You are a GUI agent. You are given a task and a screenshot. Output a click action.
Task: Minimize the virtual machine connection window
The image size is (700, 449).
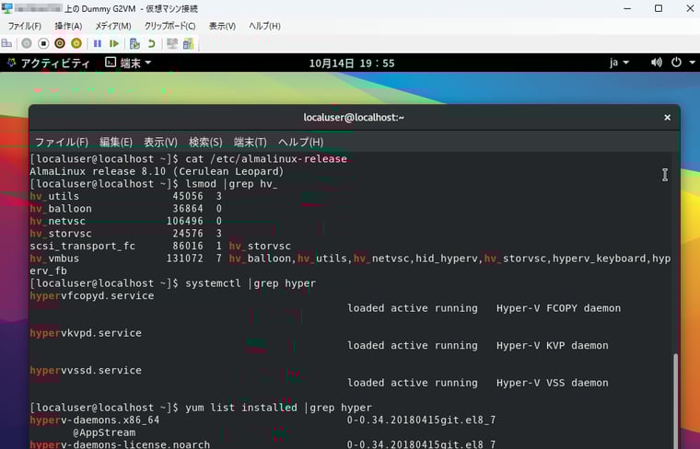(627, 8)
